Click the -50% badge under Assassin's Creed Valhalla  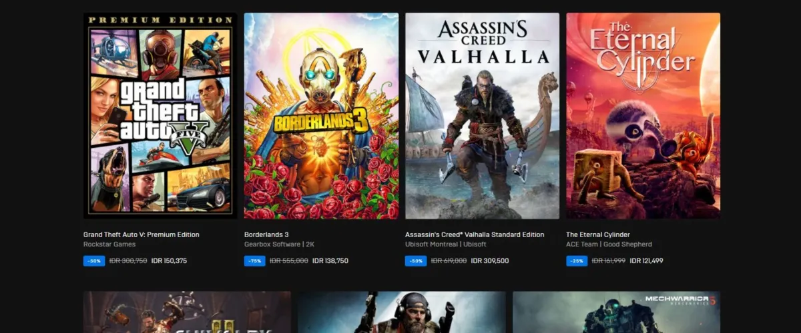(x=416, y=261)
